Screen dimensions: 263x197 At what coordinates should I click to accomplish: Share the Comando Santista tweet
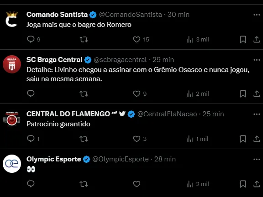pyautogui.click(x=257, y=40)
